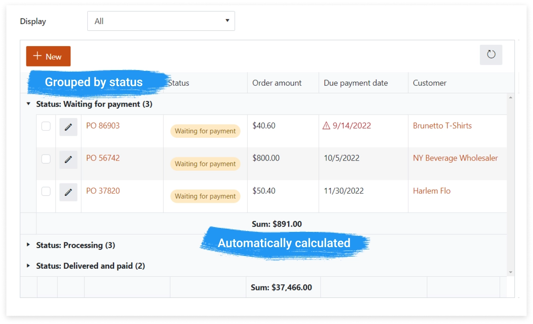Screen dimensions: 533x324
Task: Sort by the Order amount column header
Action: coord(277,83)
